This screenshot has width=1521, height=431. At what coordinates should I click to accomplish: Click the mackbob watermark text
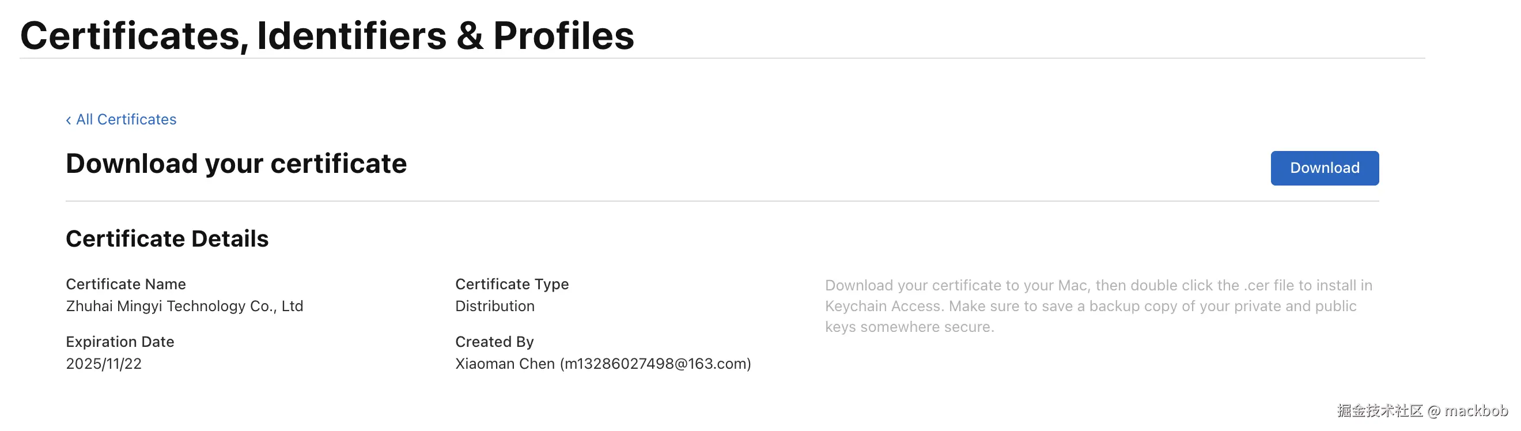pos(1476,411)
